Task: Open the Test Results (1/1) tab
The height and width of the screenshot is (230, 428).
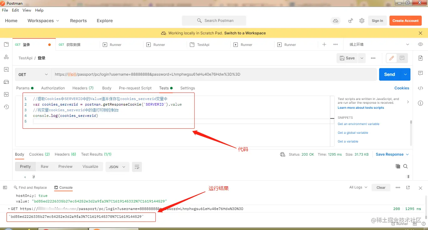Action: pyautogui.click(x=96, y=154)
